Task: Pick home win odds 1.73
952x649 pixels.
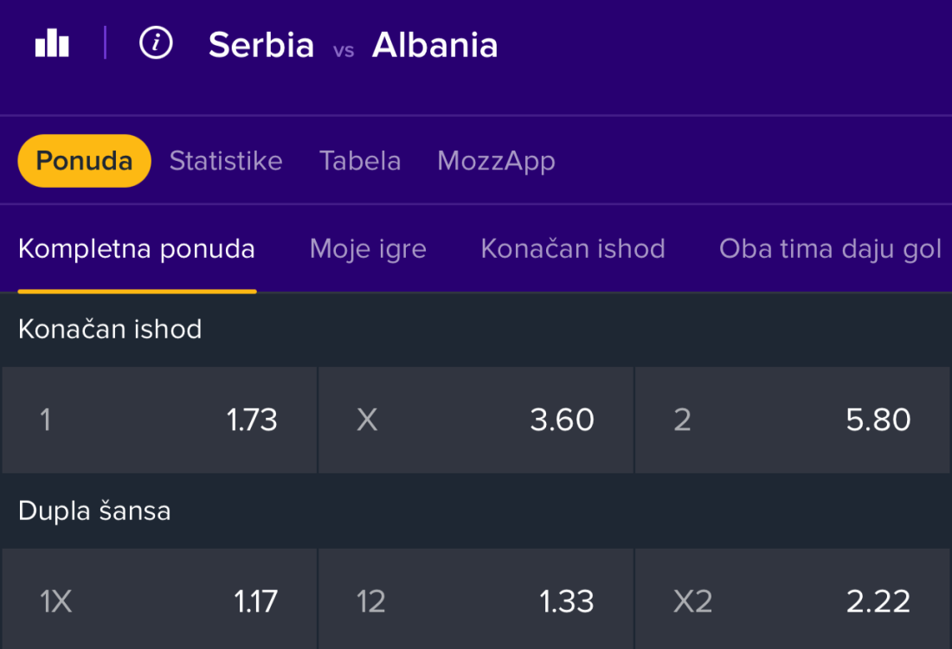Action: pyautogui.click(x=159, y=421)
